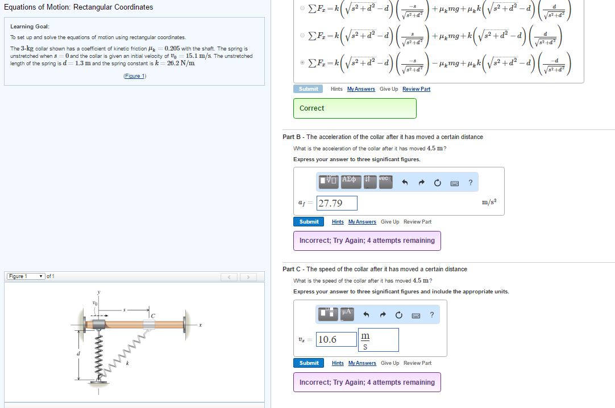Undo the last edit in Part B answer box
The width and height of the screenshot is (615, 408).
pos(404,181)
